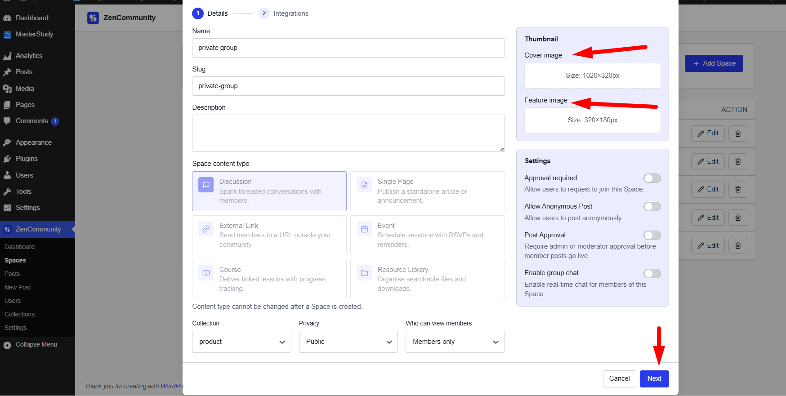The image size is (786, 396).
Task: Select the Event content type card
Action: click(428, 235)
